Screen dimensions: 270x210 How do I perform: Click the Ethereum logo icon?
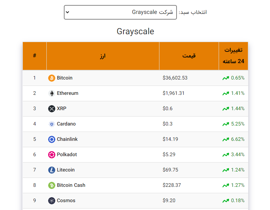point(51,93)
